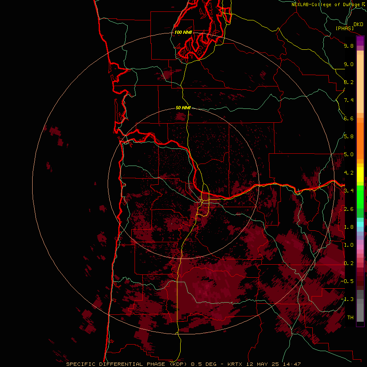Select the purple swatch atop the color scale
Image resolution: width=367 pixels, height=367 pixels.
tap(360, 41)
